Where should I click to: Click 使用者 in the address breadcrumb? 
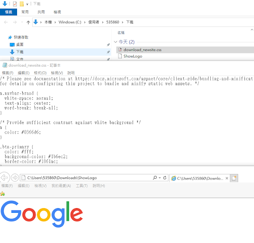coord(94,22)
